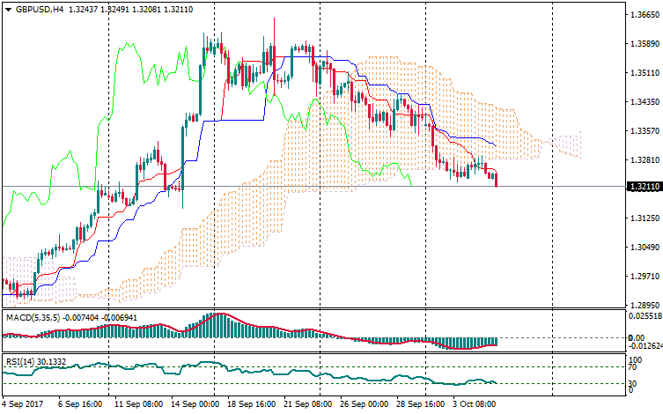Viewport: 663px width, 414px height.
Task: Click the 21 Sep 08:00 time label
Action: (x=308, y=404)
